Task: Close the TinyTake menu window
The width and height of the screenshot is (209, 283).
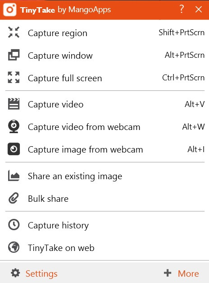Action: (199, 9)
